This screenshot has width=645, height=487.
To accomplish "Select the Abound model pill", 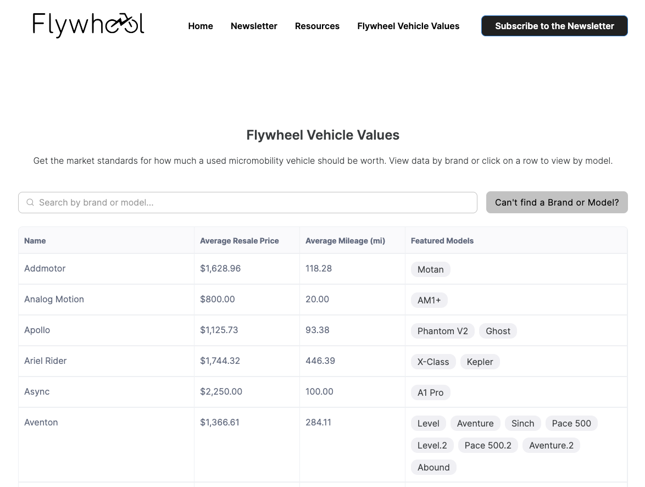I will click(433, 467).
